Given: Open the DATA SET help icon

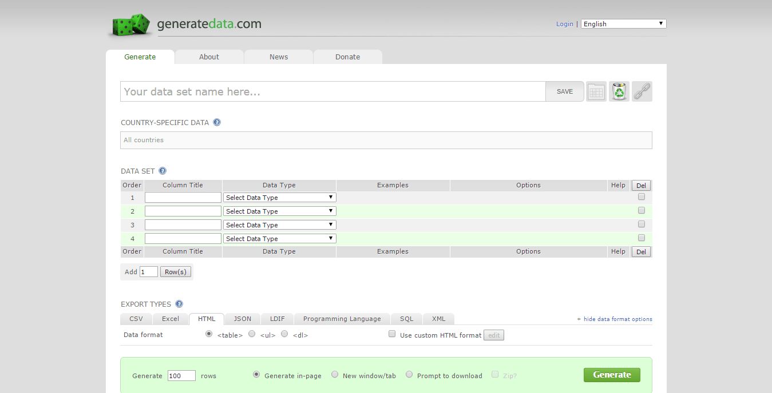Looking at the screenshot, I should (163, 170).
